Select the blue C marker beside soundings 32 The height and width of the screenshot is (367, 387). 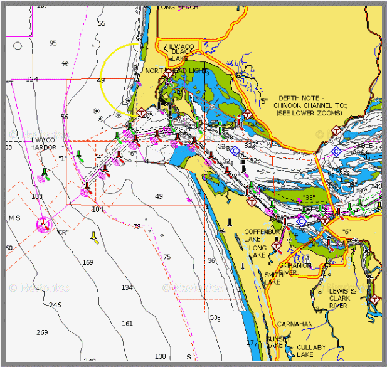(235, 151)
